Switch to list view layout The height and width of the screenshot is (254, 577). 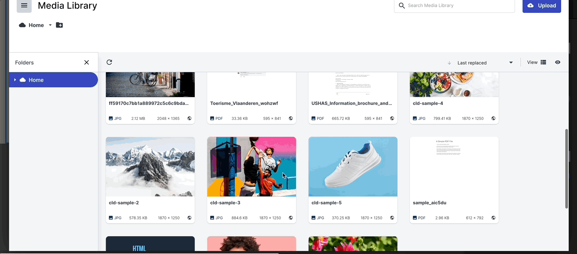point(543,62)
